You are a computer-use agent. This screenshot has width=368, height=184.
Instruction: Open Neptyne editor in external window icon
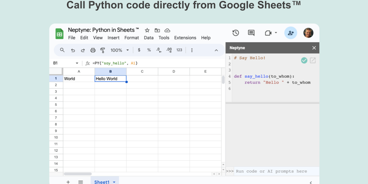pos(313,60)
